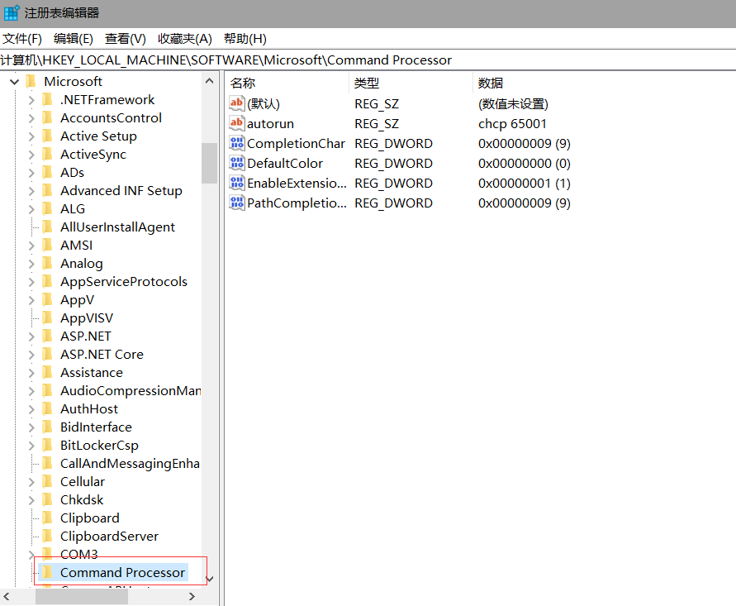Select the Command Processor key label
Screen dimensions: 736x606
[122, 572]
